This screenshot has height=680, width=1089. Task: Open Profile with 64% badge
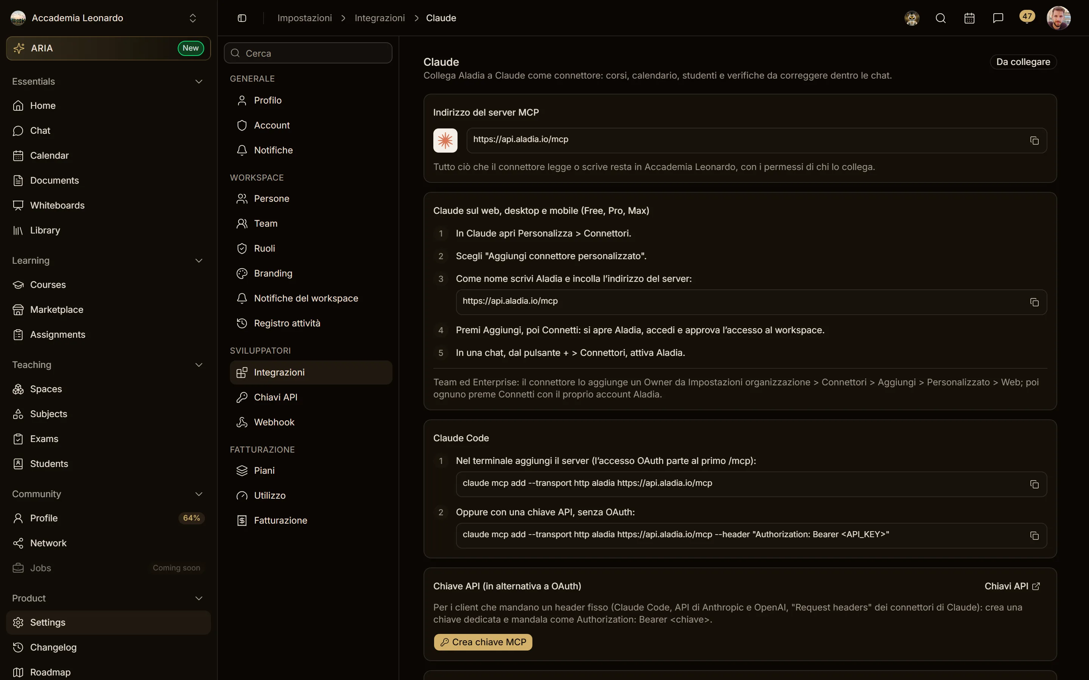pos(109,518)
